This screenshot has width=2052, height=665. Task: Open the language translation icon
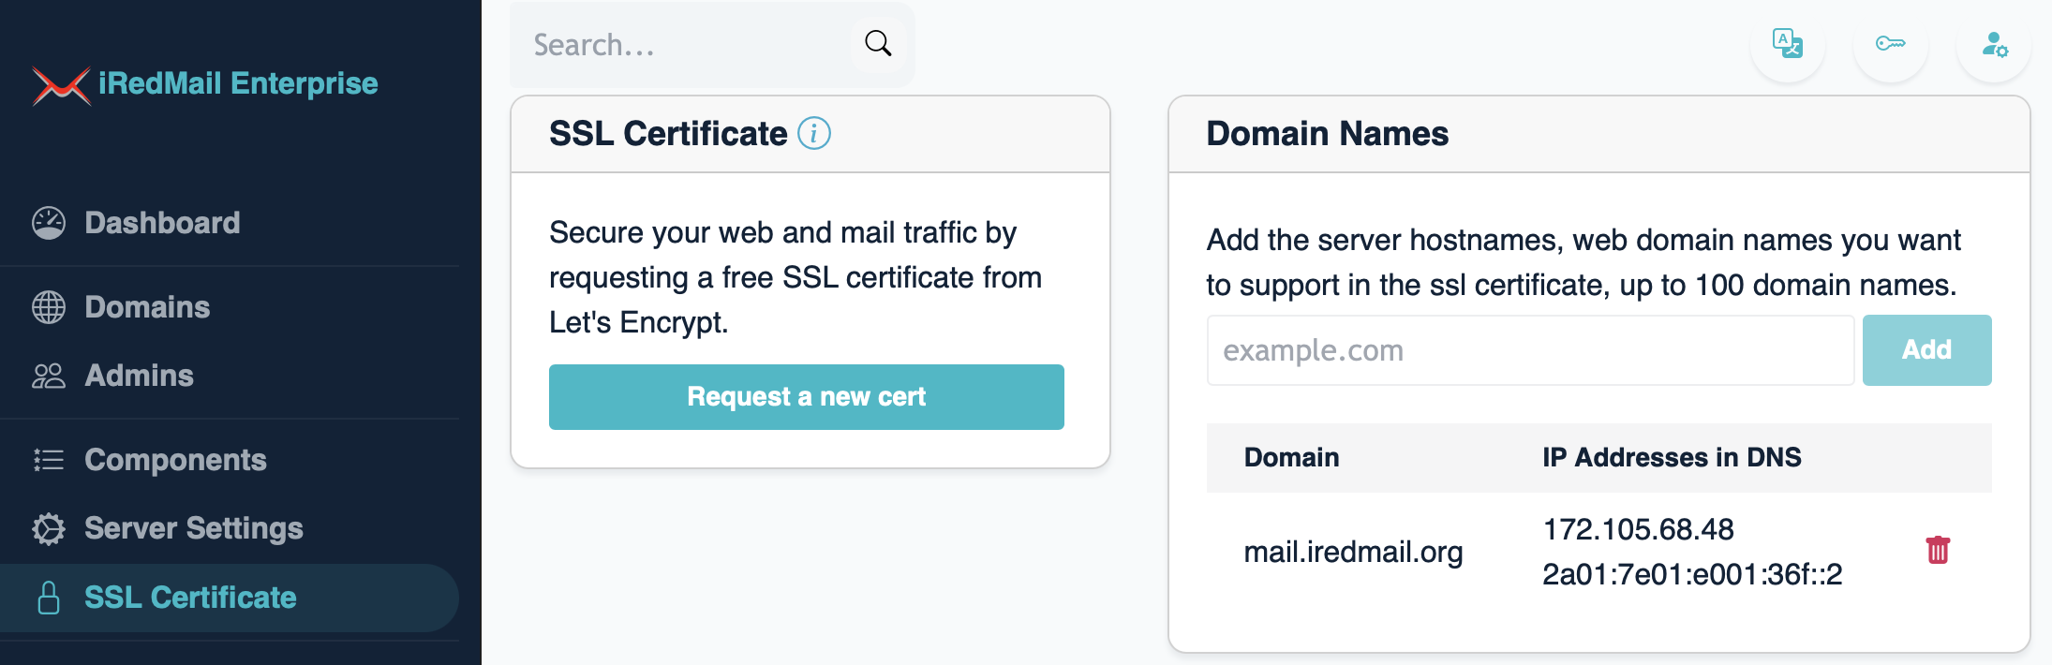click(x=1787, y=43)
